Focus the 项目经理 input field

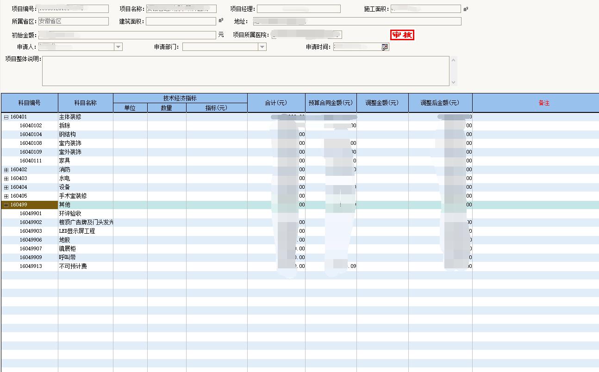click(299, 9)
